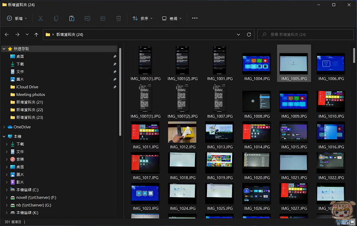Open iCloud Drive in sidebar
Viewport: 357px width, 226px height.
27,87
